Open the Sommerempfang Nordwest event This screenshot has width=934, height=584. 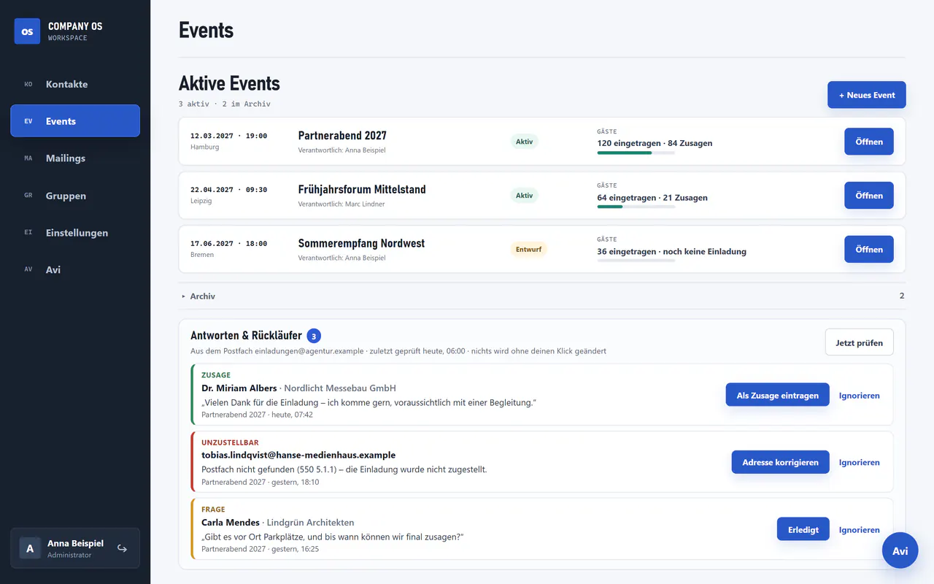point(869,250)
